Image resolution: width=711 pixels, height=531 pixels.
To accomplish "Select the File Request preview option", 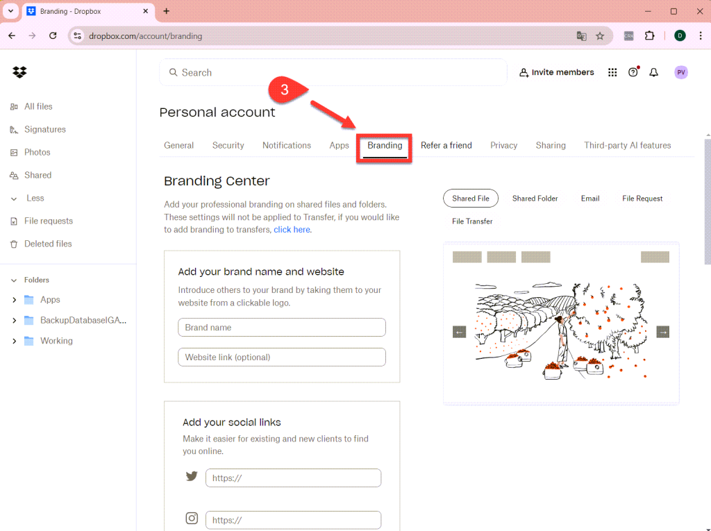I will 642,199.
